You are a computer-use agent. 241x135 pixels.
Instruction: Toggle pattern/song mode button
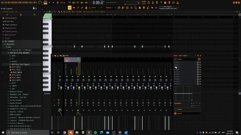(x=46, y=3)
